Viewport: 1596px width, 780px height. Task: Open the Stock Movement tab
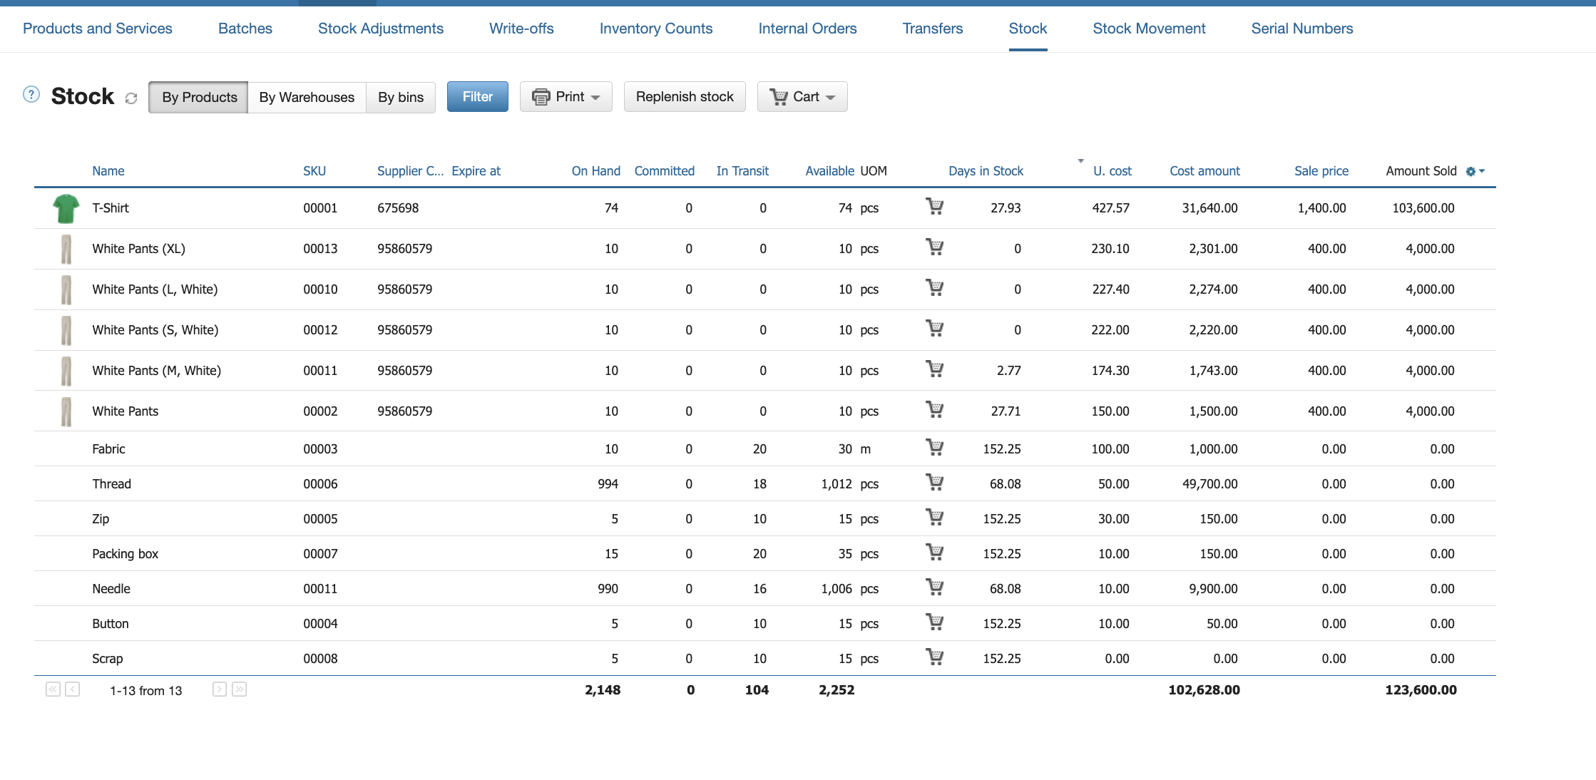pyautogui.click(x=1149, y=29)
